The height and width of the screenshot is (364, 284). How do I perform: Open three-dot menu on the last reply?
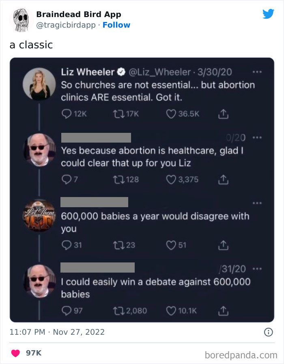pos(256,269)
